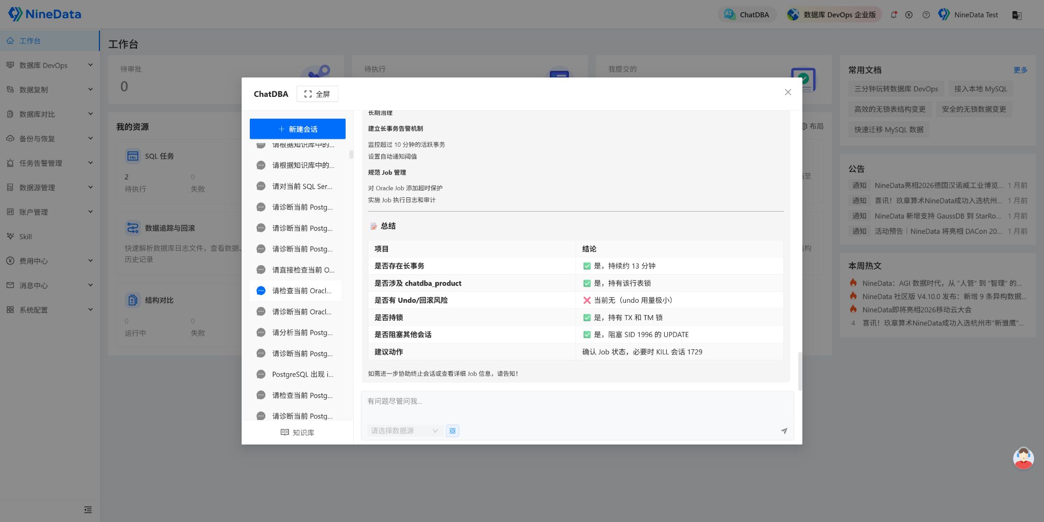Expand the 数据库 DevOps sidebar menu
Viewport: 1044px width, 522px height.
[50, 65]
